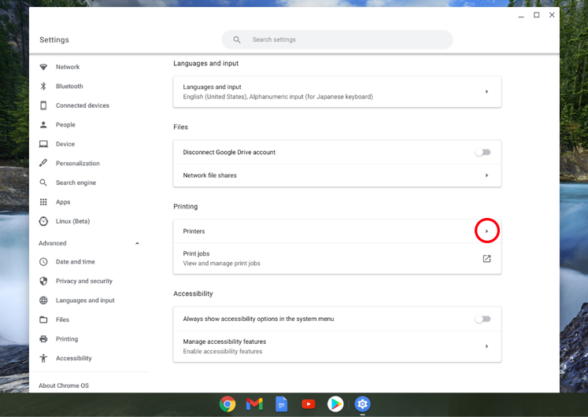Click the Privacy and security shield icon
The image size is (588, 417).
43,281
